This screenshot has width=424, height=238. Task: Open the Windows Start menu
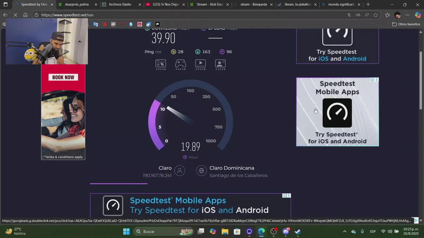coord(127,231)
